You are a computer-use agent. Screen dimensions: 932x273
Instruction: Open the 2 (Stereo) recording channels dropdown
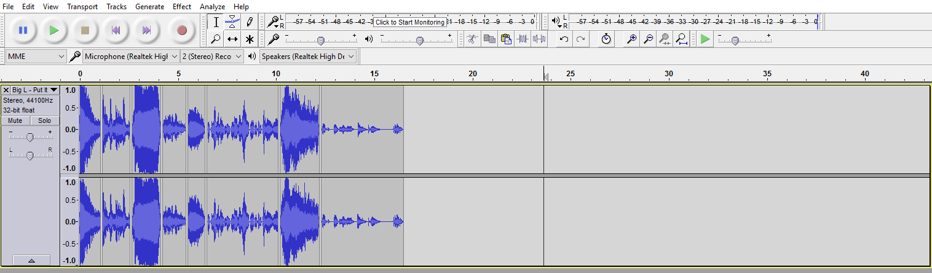coord(212,57)
